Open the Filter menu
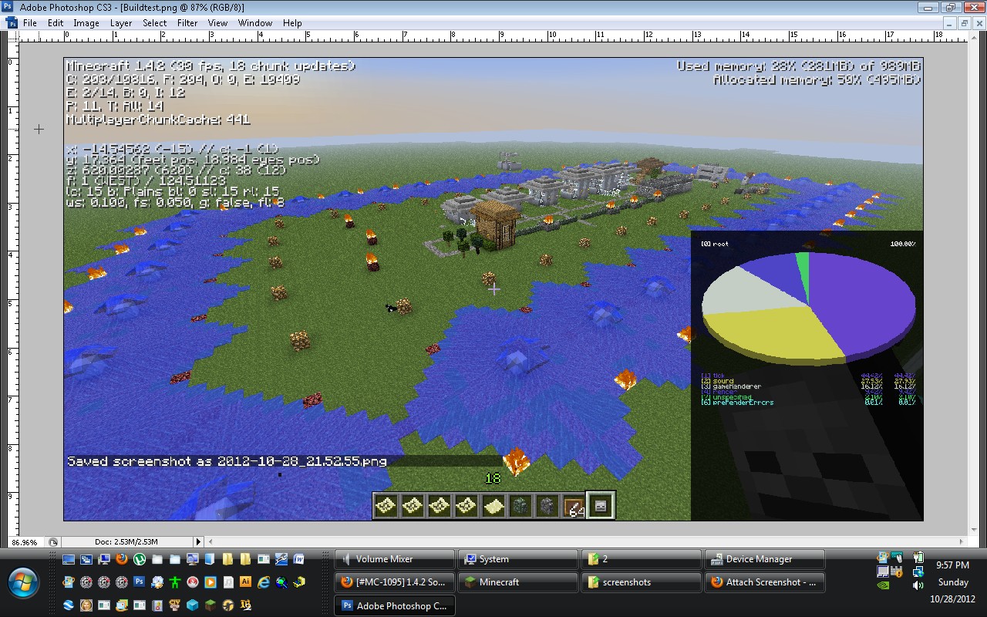 point(187,23)
